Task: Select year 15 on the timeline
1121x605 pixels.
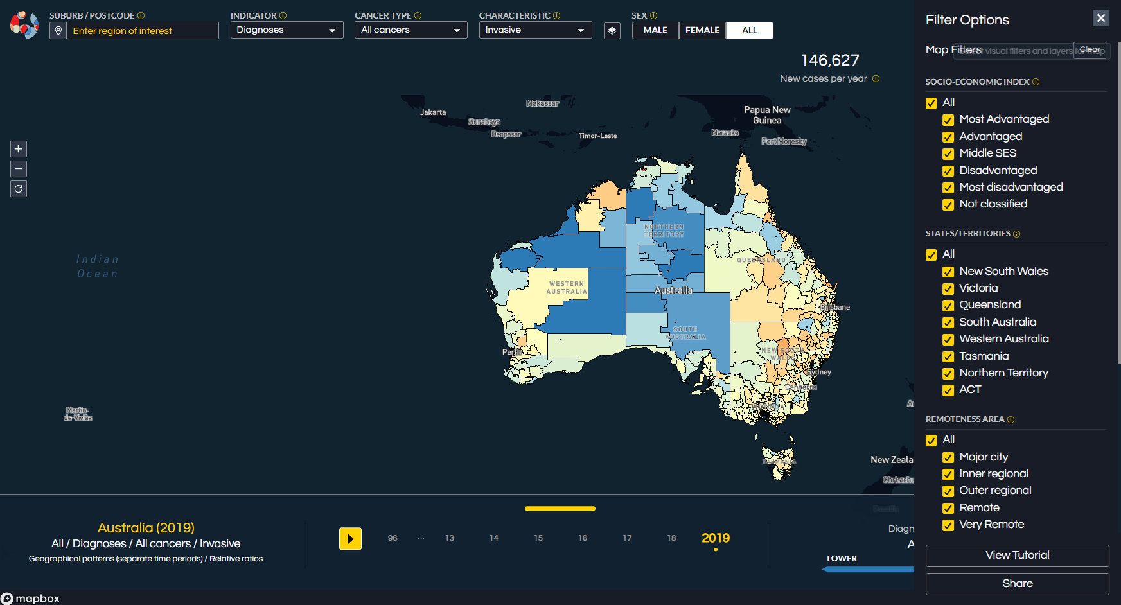Action: [538, 538]
